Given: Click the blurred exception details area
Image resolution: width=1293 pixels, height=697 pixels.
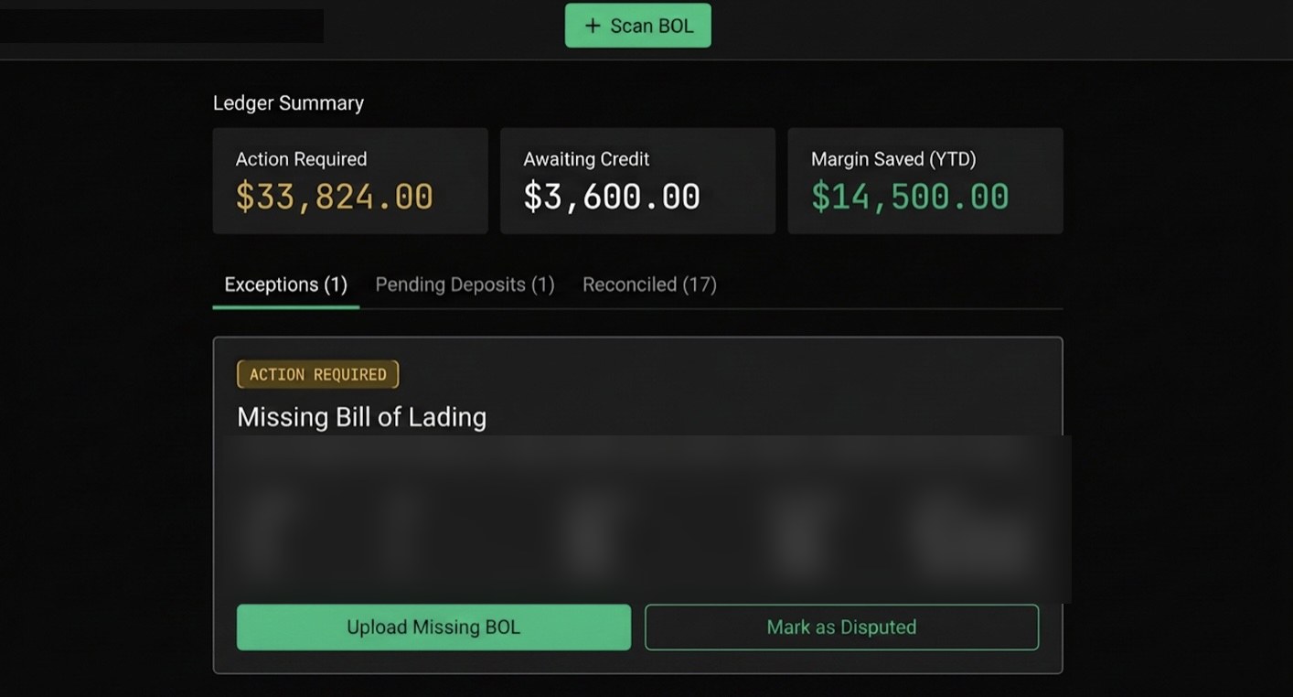Looking at the screenshot, I should tap(645, 519).
